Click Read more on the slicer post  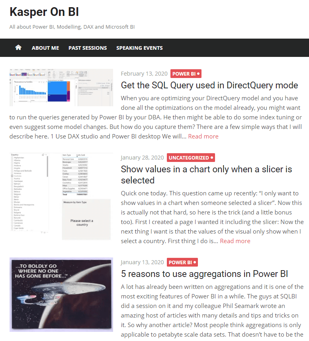click(x=235, y=241)
